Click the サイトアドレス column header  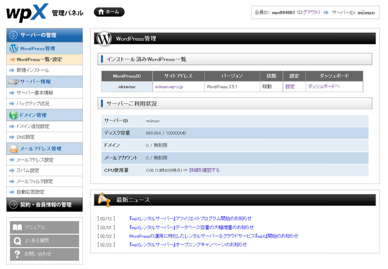[178, 76]
